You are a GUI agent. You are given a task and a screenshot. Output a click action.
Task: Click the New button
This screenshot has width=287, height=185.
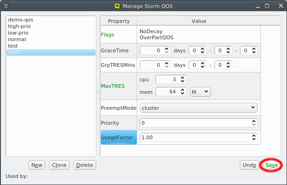37,165
